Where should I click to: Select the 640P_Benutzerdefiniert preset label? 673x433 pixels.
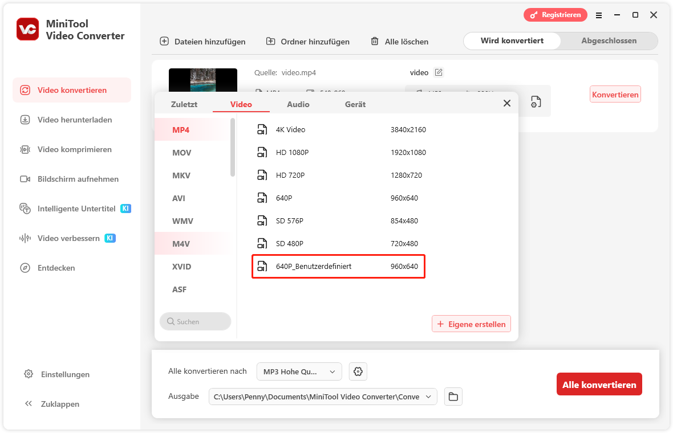[x=314, y=266]
